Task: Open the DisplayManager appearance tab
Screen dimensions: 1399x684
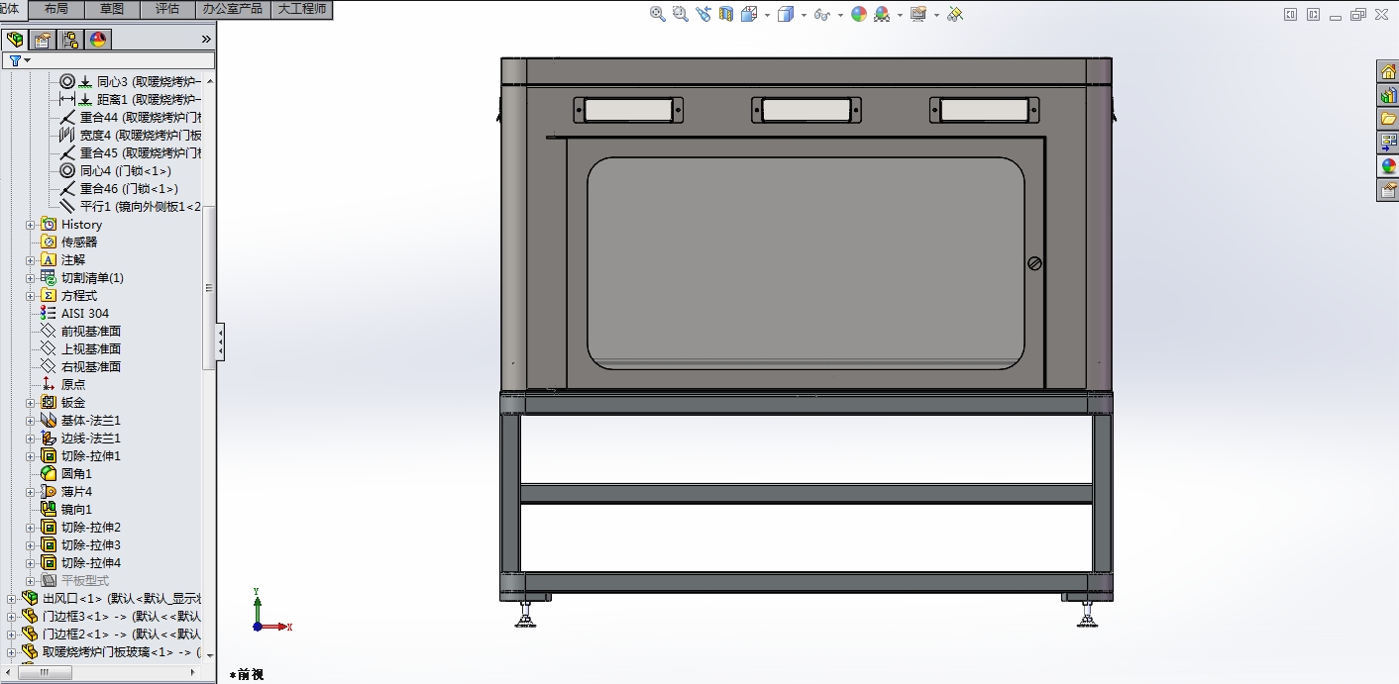Action: pyautogui.click(x=97, y=40)
